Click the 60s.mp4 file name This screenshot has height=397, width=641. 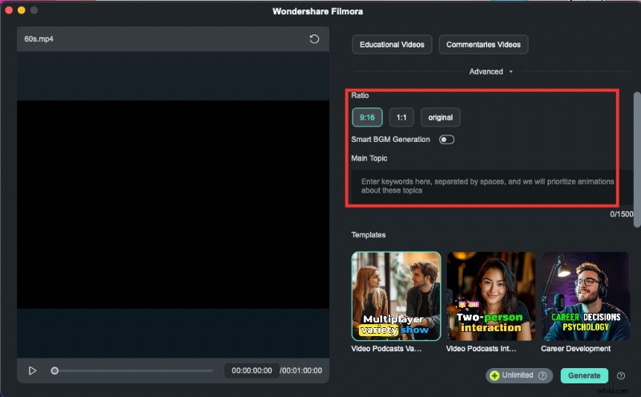[x=38, y=38]
